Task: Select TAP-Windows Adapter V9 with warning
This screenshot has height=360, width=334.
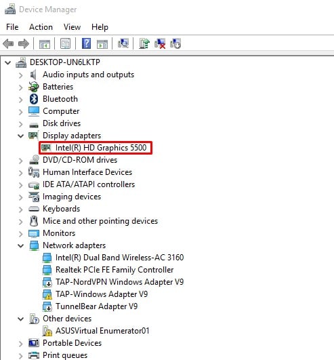Action: tap(95, 294)
